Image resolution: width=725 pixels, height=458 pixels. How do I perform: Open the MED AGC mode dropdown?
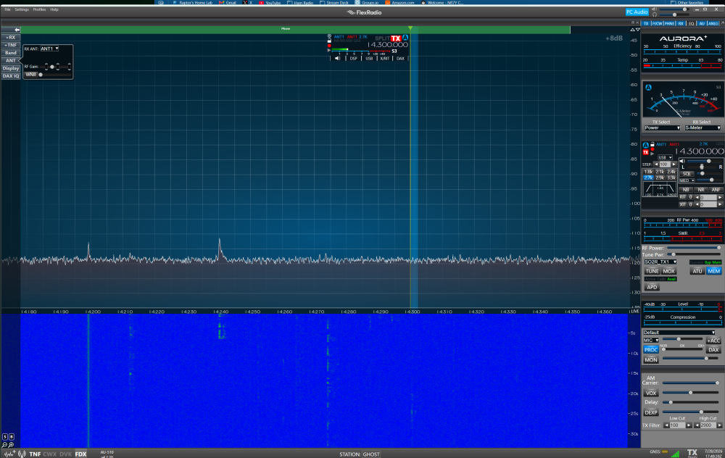[x=687, y=180]
